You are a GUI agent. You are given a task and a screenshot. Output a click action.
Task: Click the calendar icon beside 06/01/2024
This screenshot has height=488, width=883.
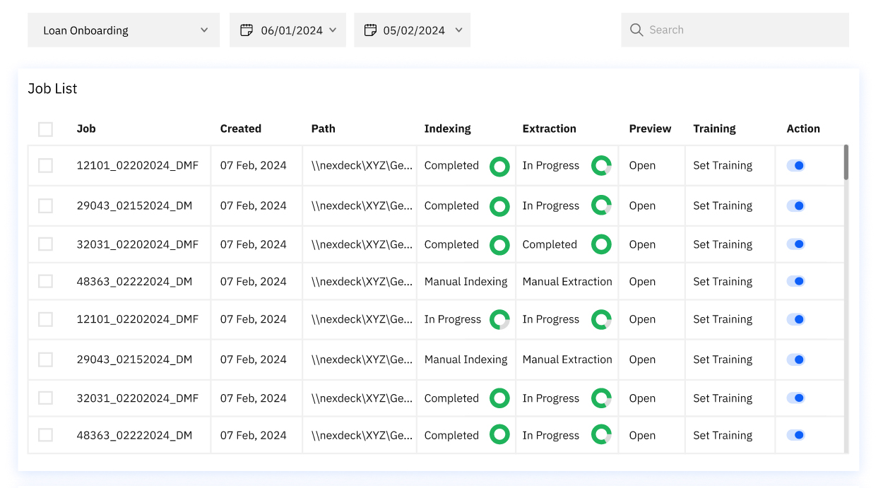pos(247,30)
